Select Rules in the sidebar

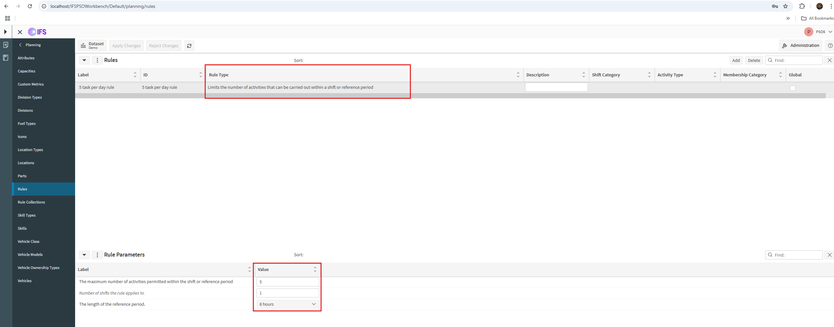(x=44, y=189)
